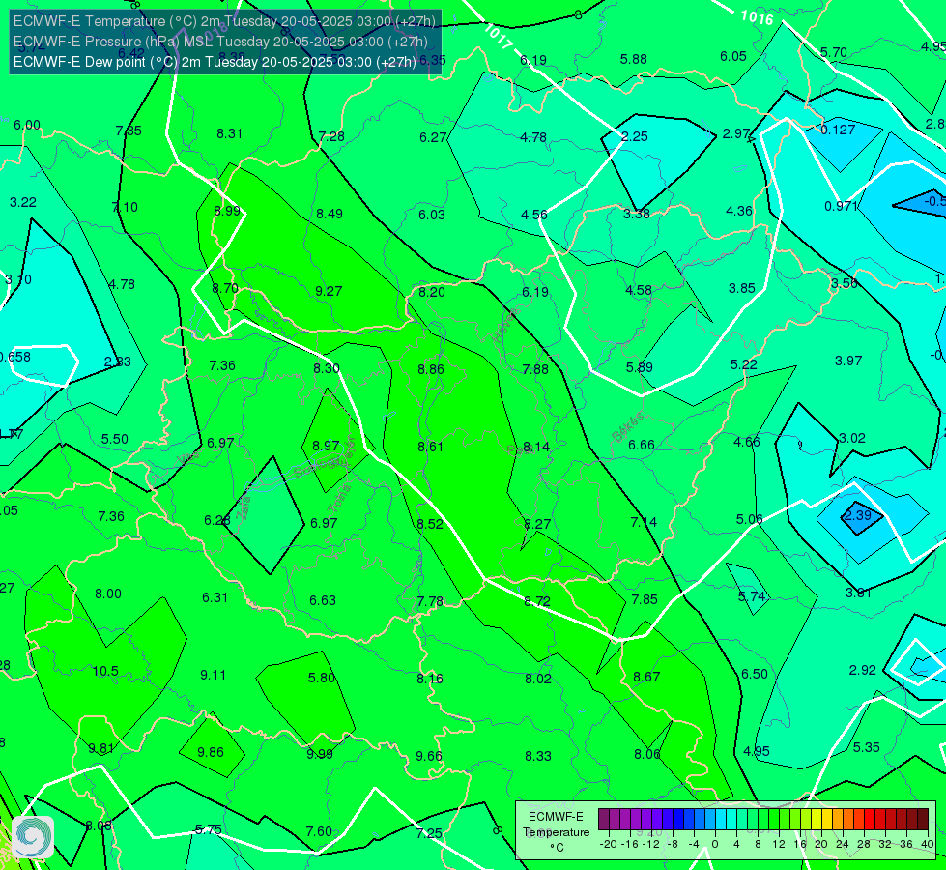Click the 3.02 temperature value
The height and width of the screenshot is (870, 946).
[852, 438]
